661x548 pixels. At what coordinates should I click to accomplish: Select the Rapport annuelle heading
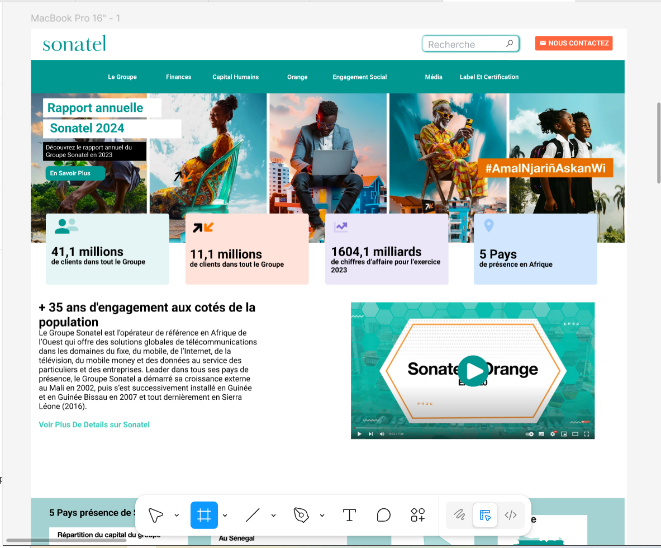click(96, 107)
